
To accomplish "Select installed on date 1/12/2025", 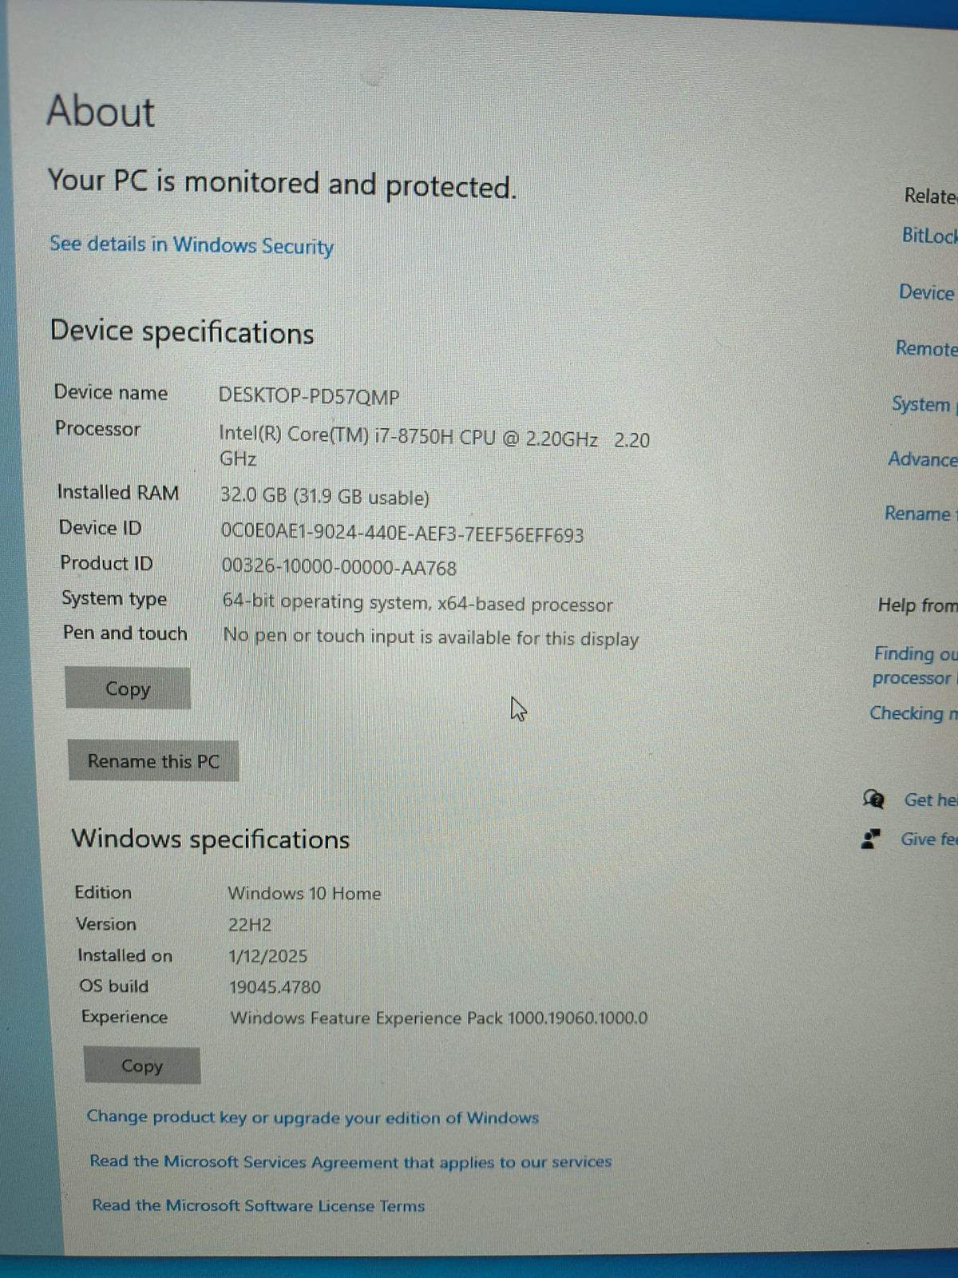I will (268, 956).
